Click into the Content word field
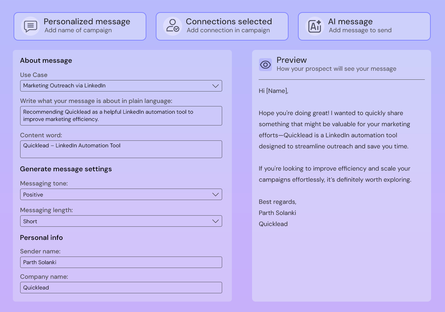Screen dimensions: 445x312 coord(121,149)
